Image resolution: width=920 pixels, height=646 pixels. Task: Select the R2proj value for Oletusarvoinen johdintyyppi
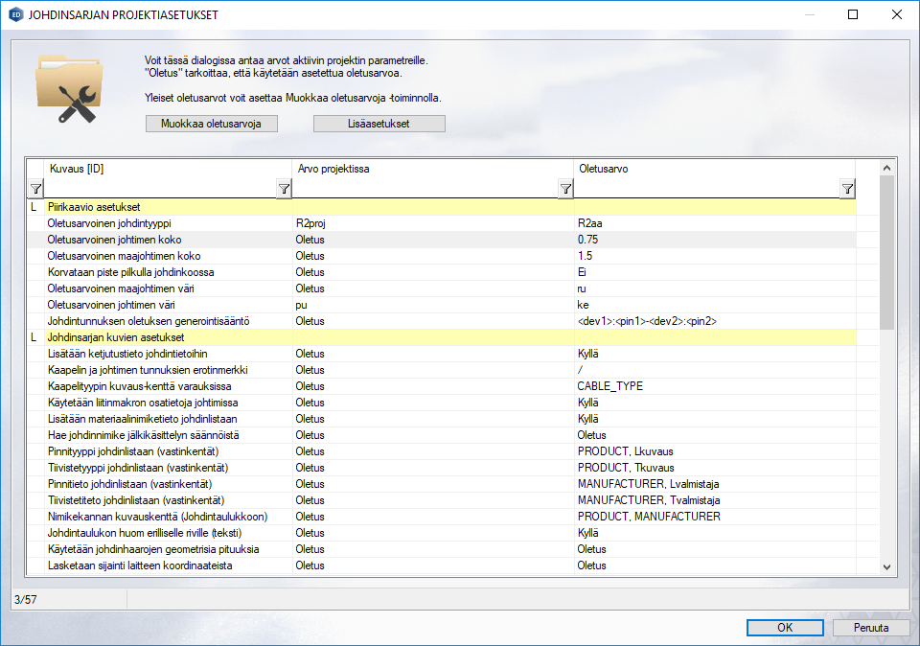pyautogui.click(x=432, y=223)
